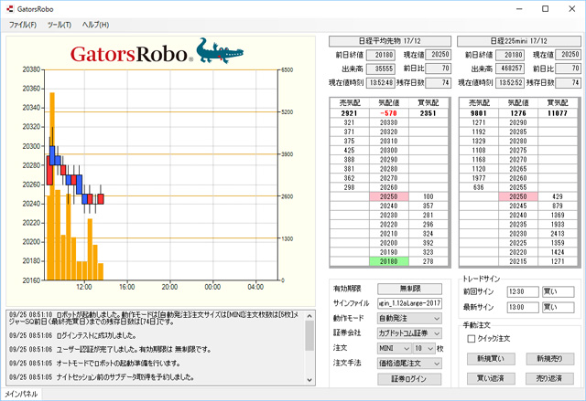This screenshot has width=586, height=401.
Task: Click the log panel scroll up arrow
Action: 309,316
